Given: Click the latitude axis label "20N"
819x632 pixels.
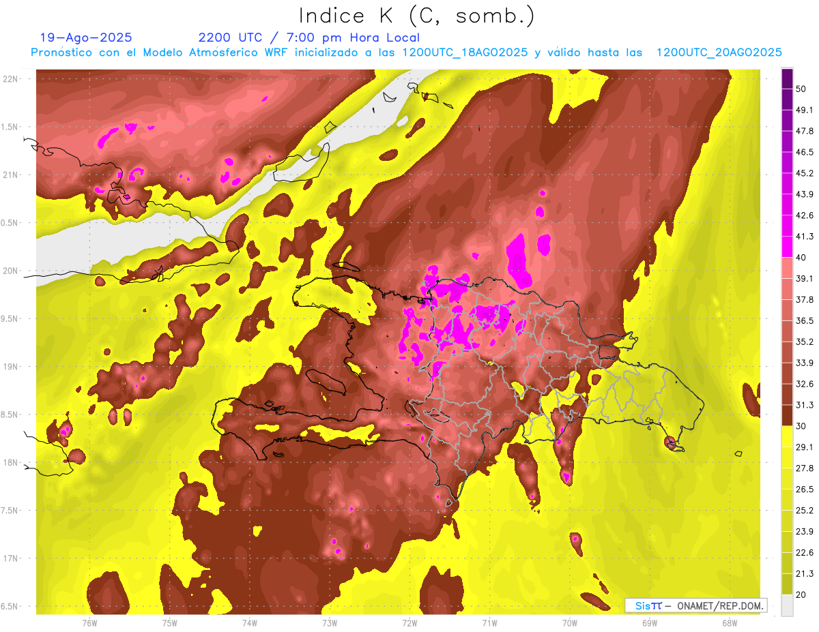Looking at the screenshot, I should pos(11,271).
